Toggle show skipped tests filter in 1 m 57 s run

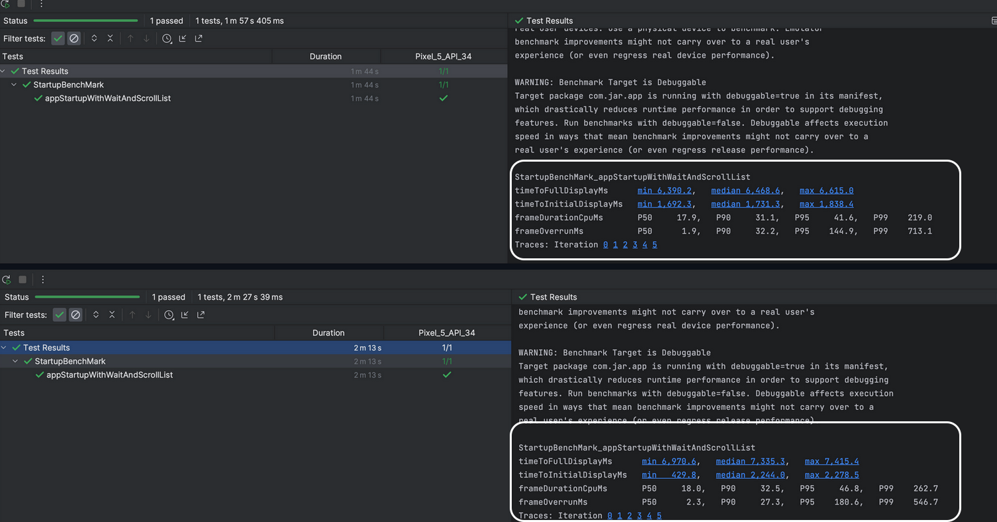pos(74,38)
